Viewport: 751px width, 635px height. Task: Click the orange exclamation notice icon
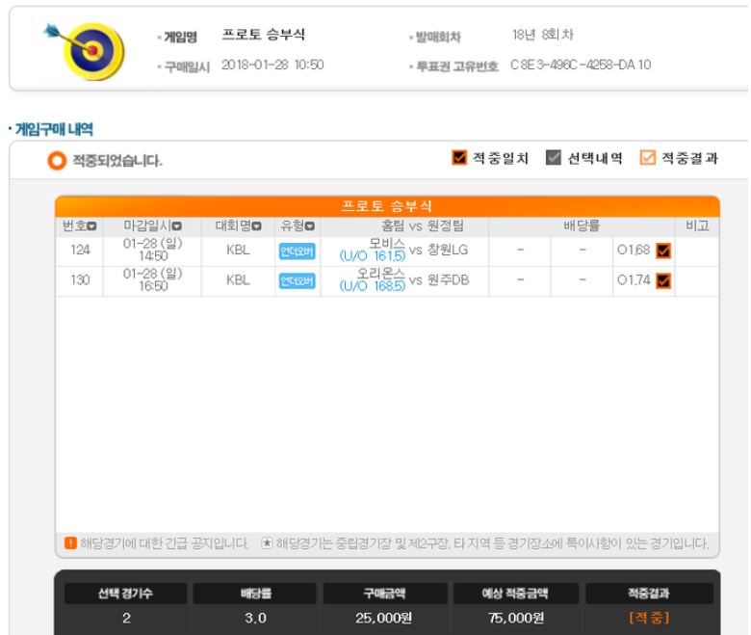(70, 543)
